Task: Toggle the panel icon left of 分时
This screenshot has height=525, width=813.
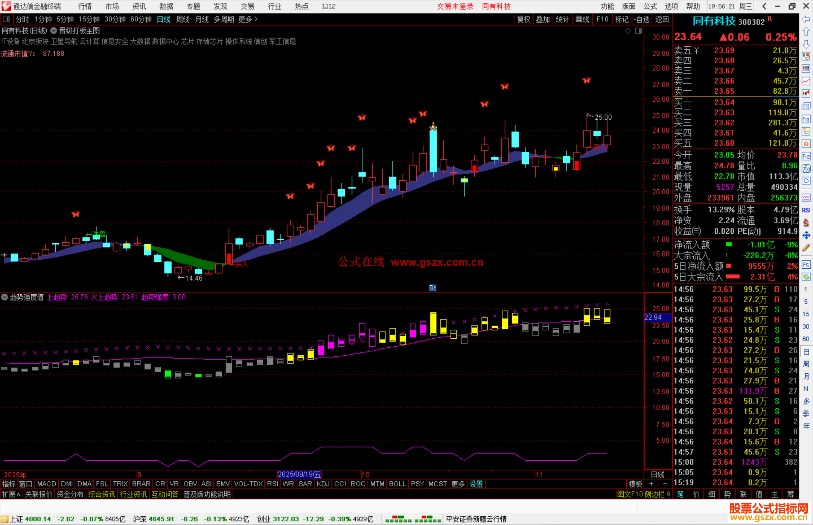Action: [6, 19]
